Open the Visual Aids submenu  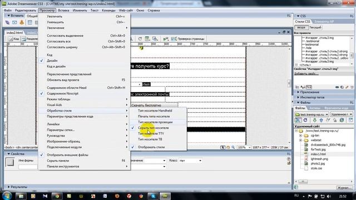point(85,105)
